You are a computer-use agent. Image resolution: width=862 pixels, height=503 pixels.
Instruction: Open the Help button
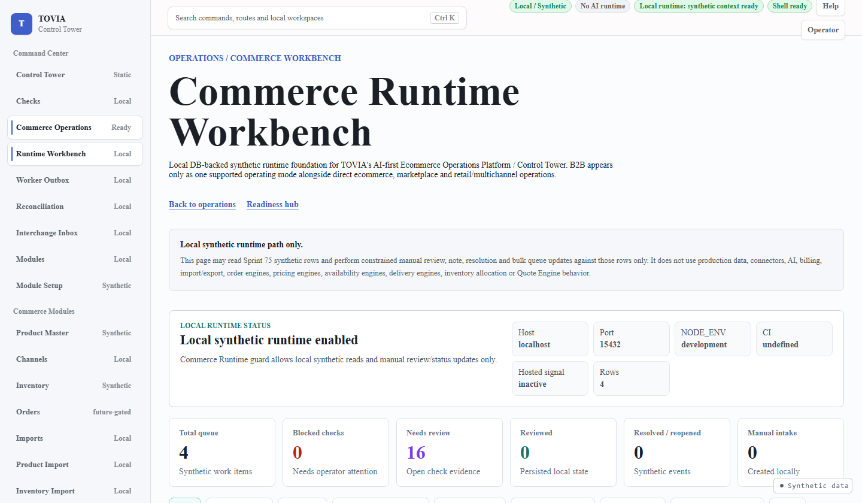point(830,7)
